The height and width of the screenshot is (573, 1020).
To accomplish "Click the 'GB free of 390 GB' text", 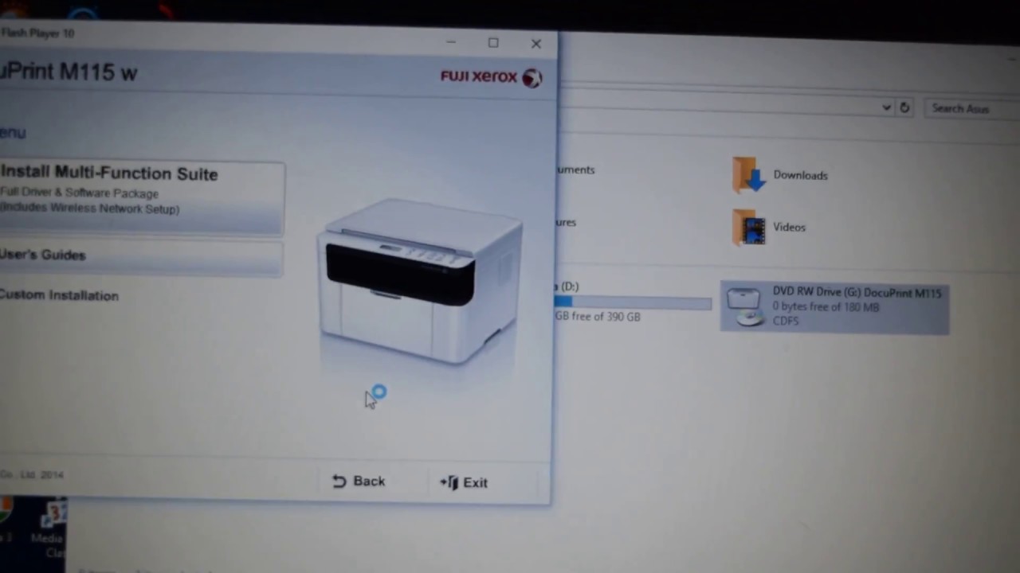I will point(598,317).
